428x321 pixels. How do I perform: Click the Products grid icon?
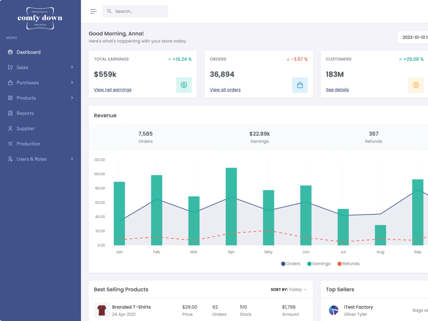coord(10,98)
